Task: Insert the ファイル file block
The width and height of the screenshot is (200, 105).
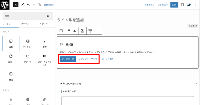Action: pos(28,58)
